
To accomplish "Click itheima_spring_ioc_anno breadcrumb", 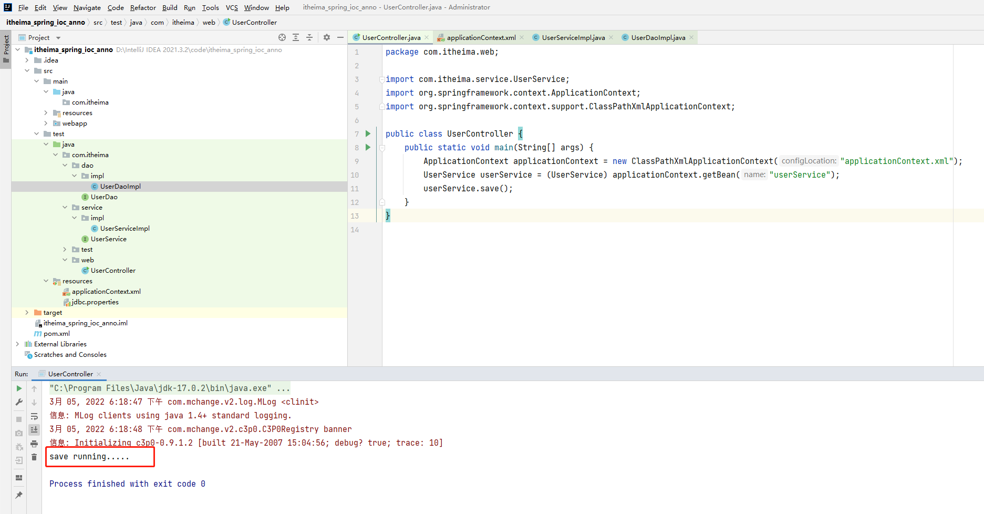I will [46, 22].
